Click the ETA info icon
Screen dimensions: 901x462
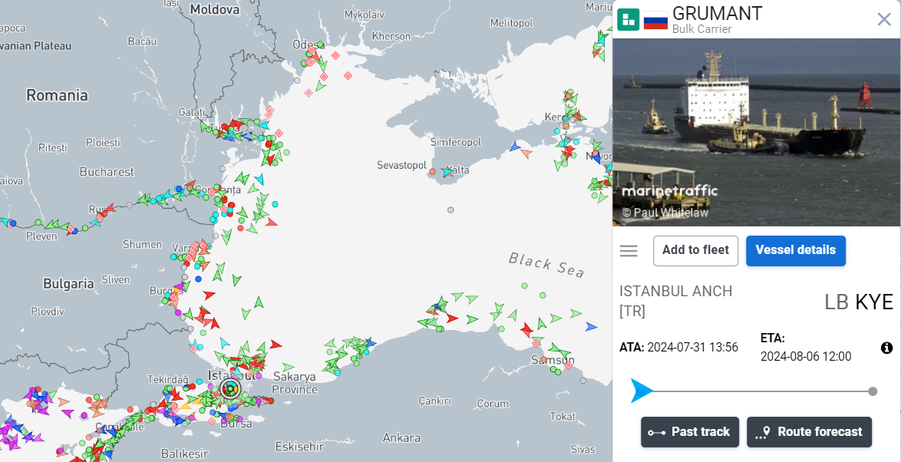pyautogui.click(x=886, y=348)
